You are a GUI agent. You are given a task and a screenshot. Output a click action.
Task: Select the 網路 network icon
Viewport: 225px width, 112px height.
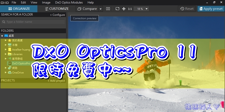click(10, 68)
